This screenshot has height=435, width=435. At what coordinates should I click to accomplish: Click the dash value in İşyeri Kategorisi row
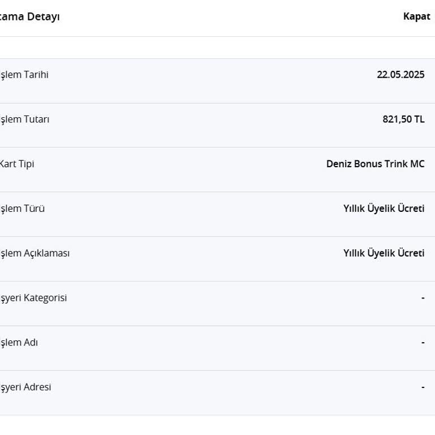(x=423, y=298)
